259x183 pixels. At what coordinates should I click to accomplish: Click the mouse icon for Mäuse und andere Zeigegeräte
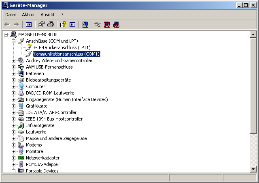point(21,138)
